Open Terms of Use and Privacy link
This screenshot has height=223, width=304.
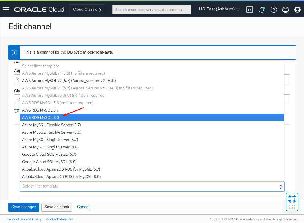[24, 219]
